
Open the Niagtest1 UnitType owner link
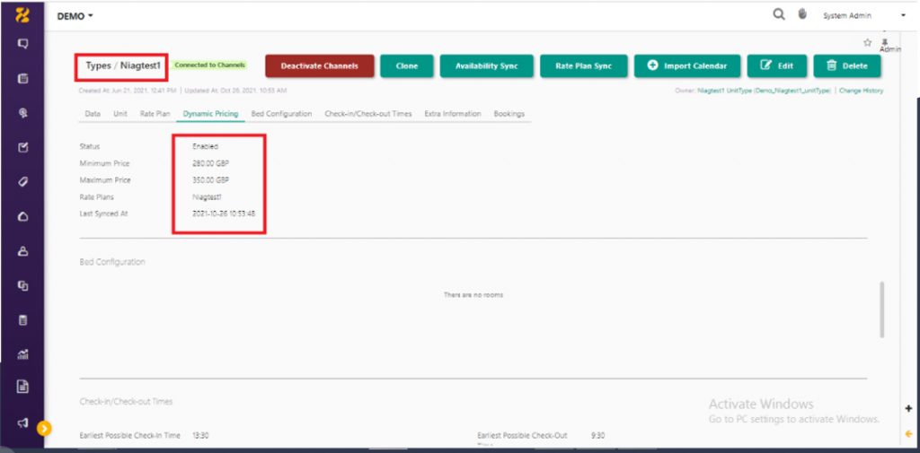click(x=765, y=91)
